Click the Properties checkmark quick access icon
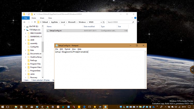This screenshot has width=194, height=109. pos(28,14)
